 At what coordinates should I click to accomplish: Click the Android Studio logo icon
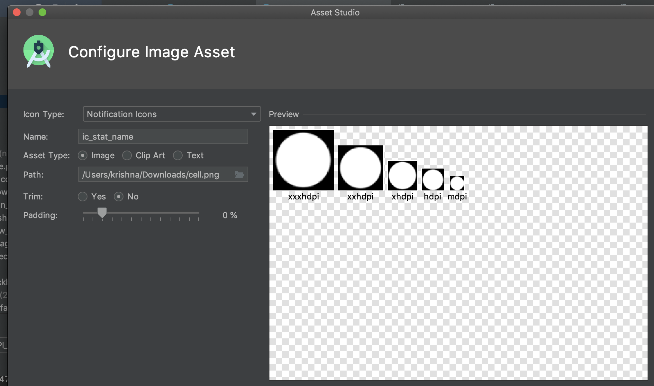pos(39,51)
